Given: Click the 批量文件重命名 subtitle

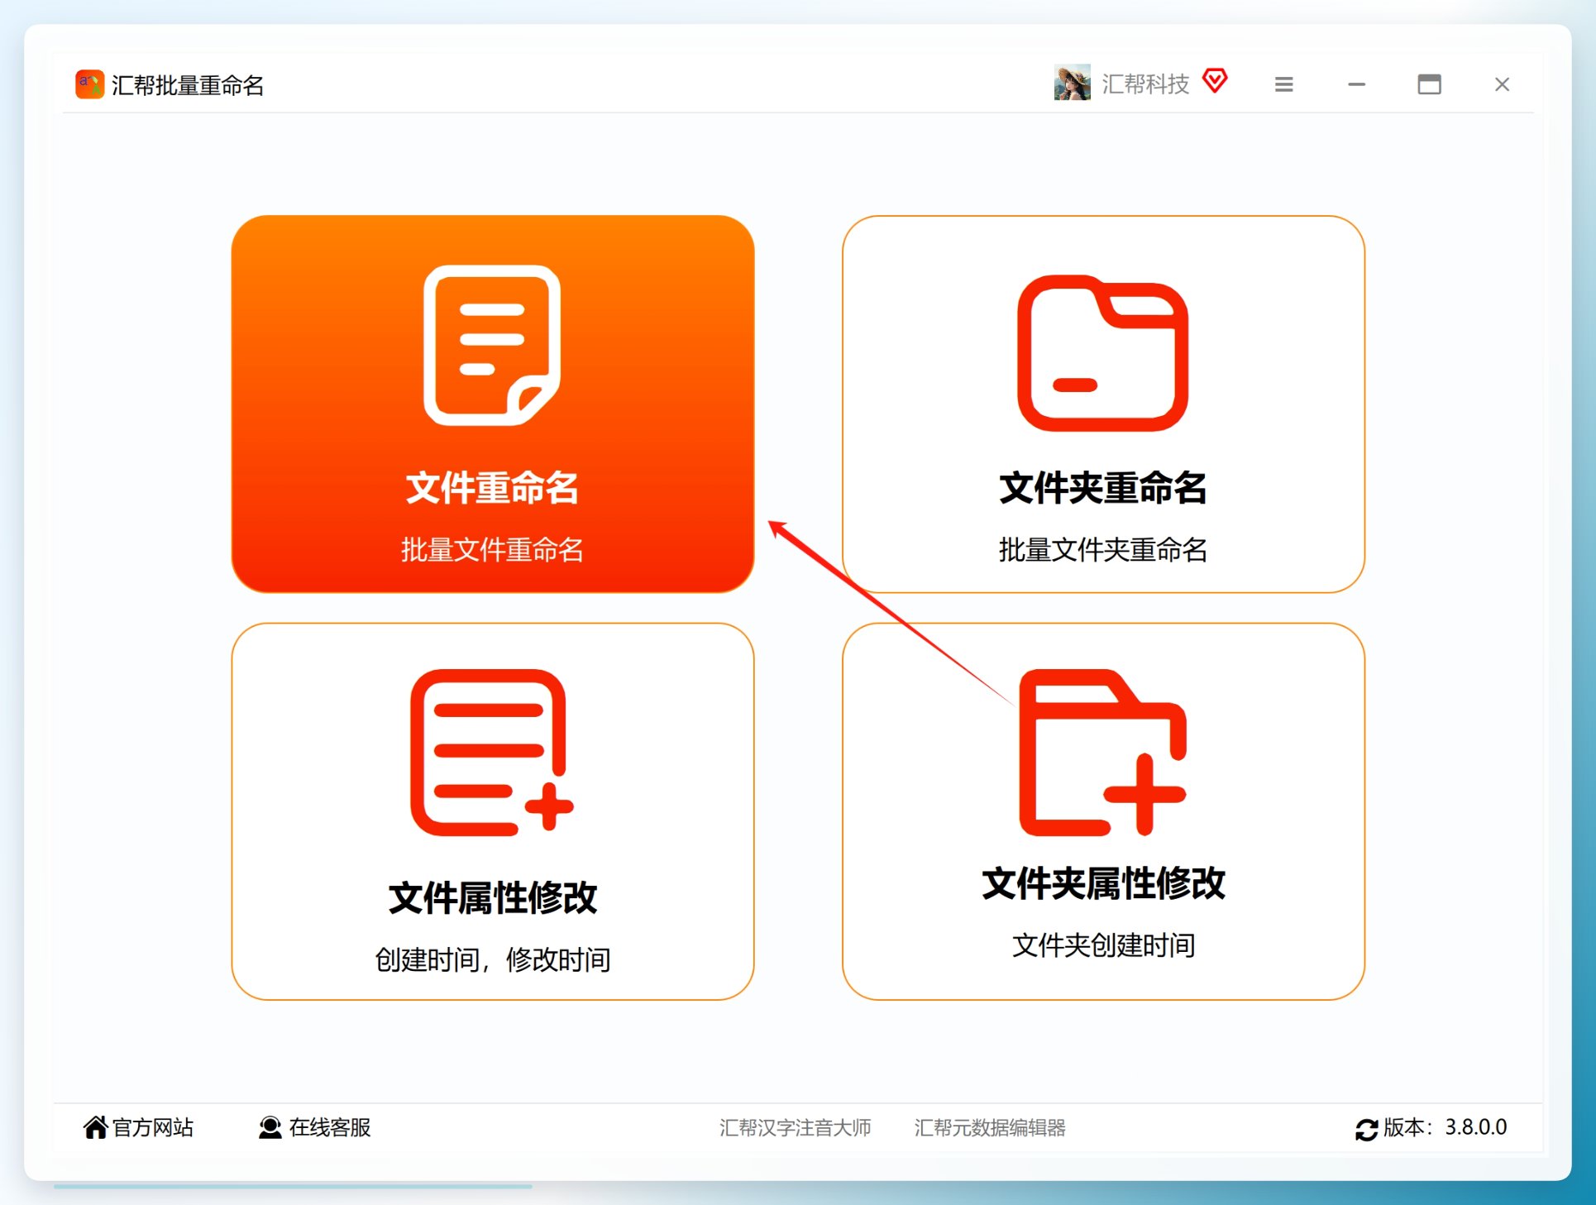Looking at the screenshot, I should pyautogui.click(x=493, y=550).
